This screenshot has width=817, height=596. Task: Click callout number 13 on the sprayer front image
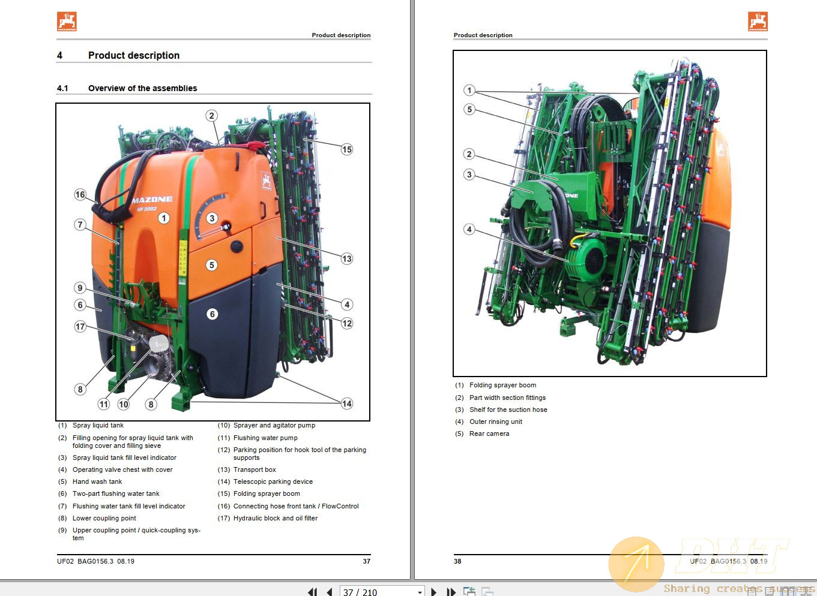pos(347,258)
